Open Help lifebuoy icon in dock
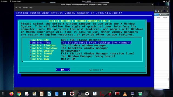Image resolution: width=173 pixels, height=97 pixels. tap(72, 94)
